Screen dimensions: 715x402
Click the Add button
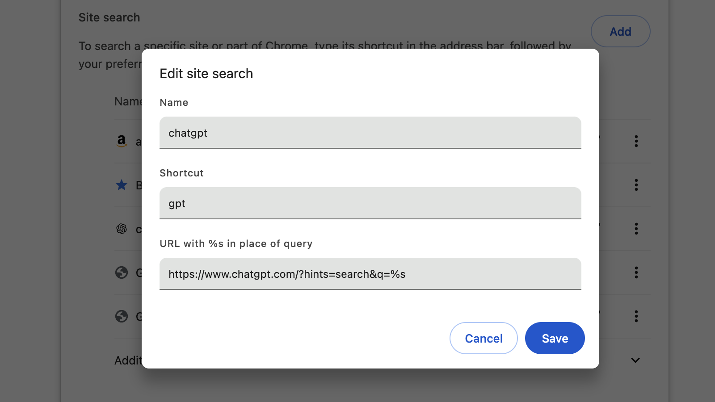coord(620,31)
